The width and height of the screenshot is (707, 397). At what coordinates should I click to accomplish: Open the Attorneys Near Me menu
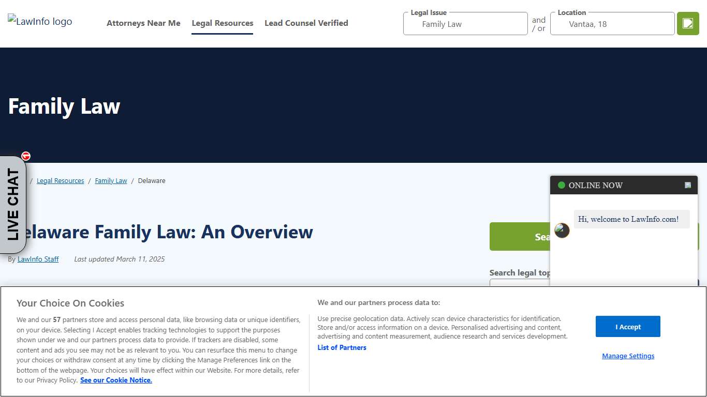(x=143, y=23)
